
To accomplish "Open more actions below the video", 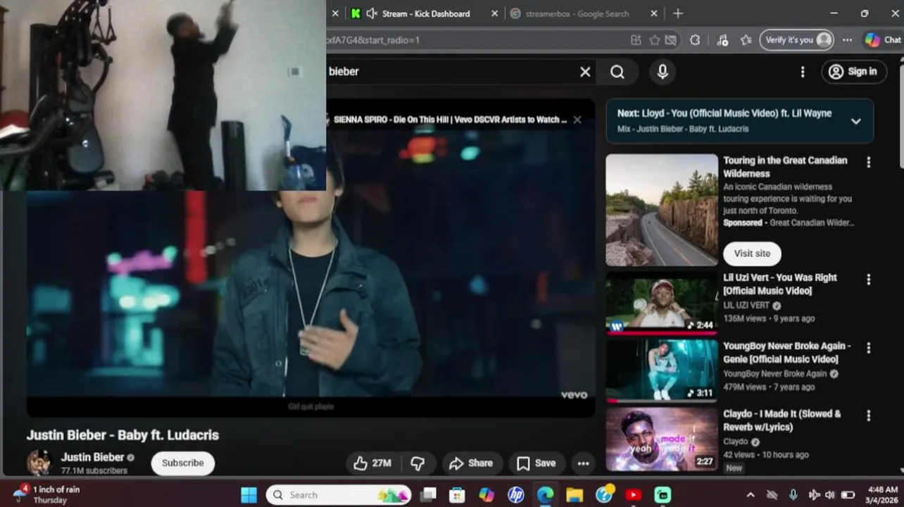I will click(583, 463).
